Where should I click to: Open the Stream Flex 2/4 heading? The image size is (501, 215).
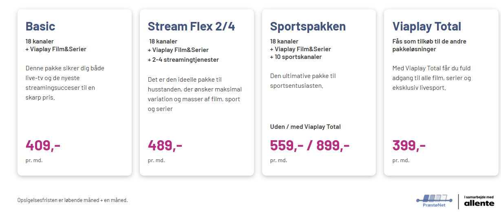point(191,26)
